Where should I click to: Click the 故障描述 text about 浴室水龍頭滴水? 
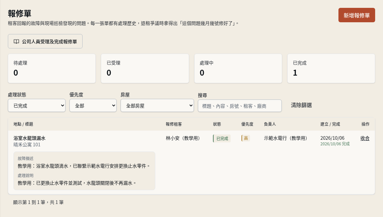[84, 166]
